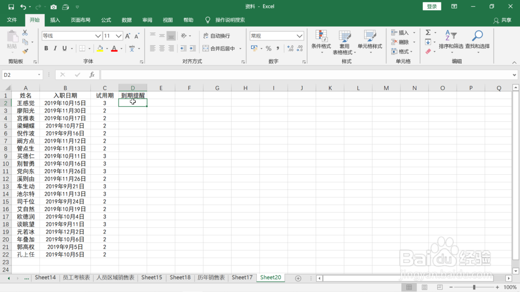Increase decimal places icon
Image resolution: width=520 pixels, height=292 pixels.
pos(291,49)
